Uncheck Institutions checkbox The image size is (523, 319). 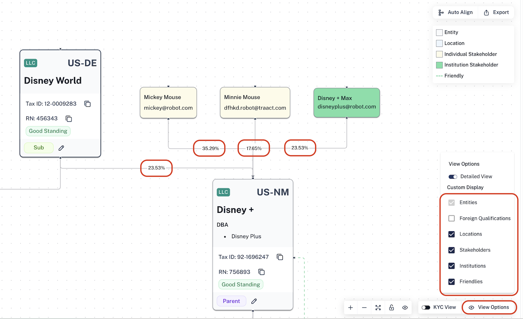pos(452,266)
